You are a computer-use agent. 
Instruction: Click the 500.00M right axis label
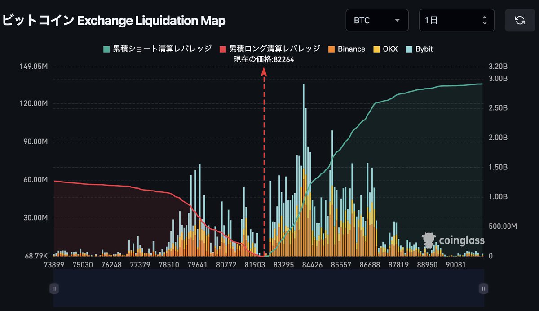tap(503, 226)
